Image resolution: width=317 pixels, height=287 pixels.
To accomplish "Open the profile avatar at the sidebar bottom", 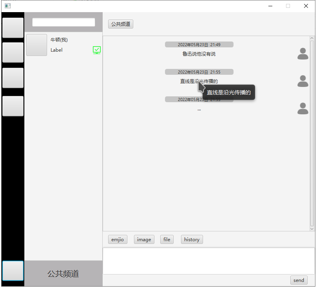I will pyautogui.click(x=13, y=271).
